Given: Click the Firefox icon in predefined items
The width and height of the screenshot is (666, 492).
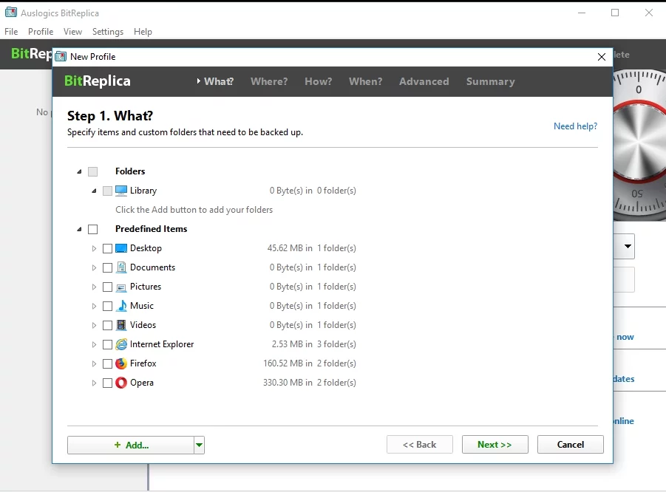Looking at the screenshot, I should pos(121,363).
